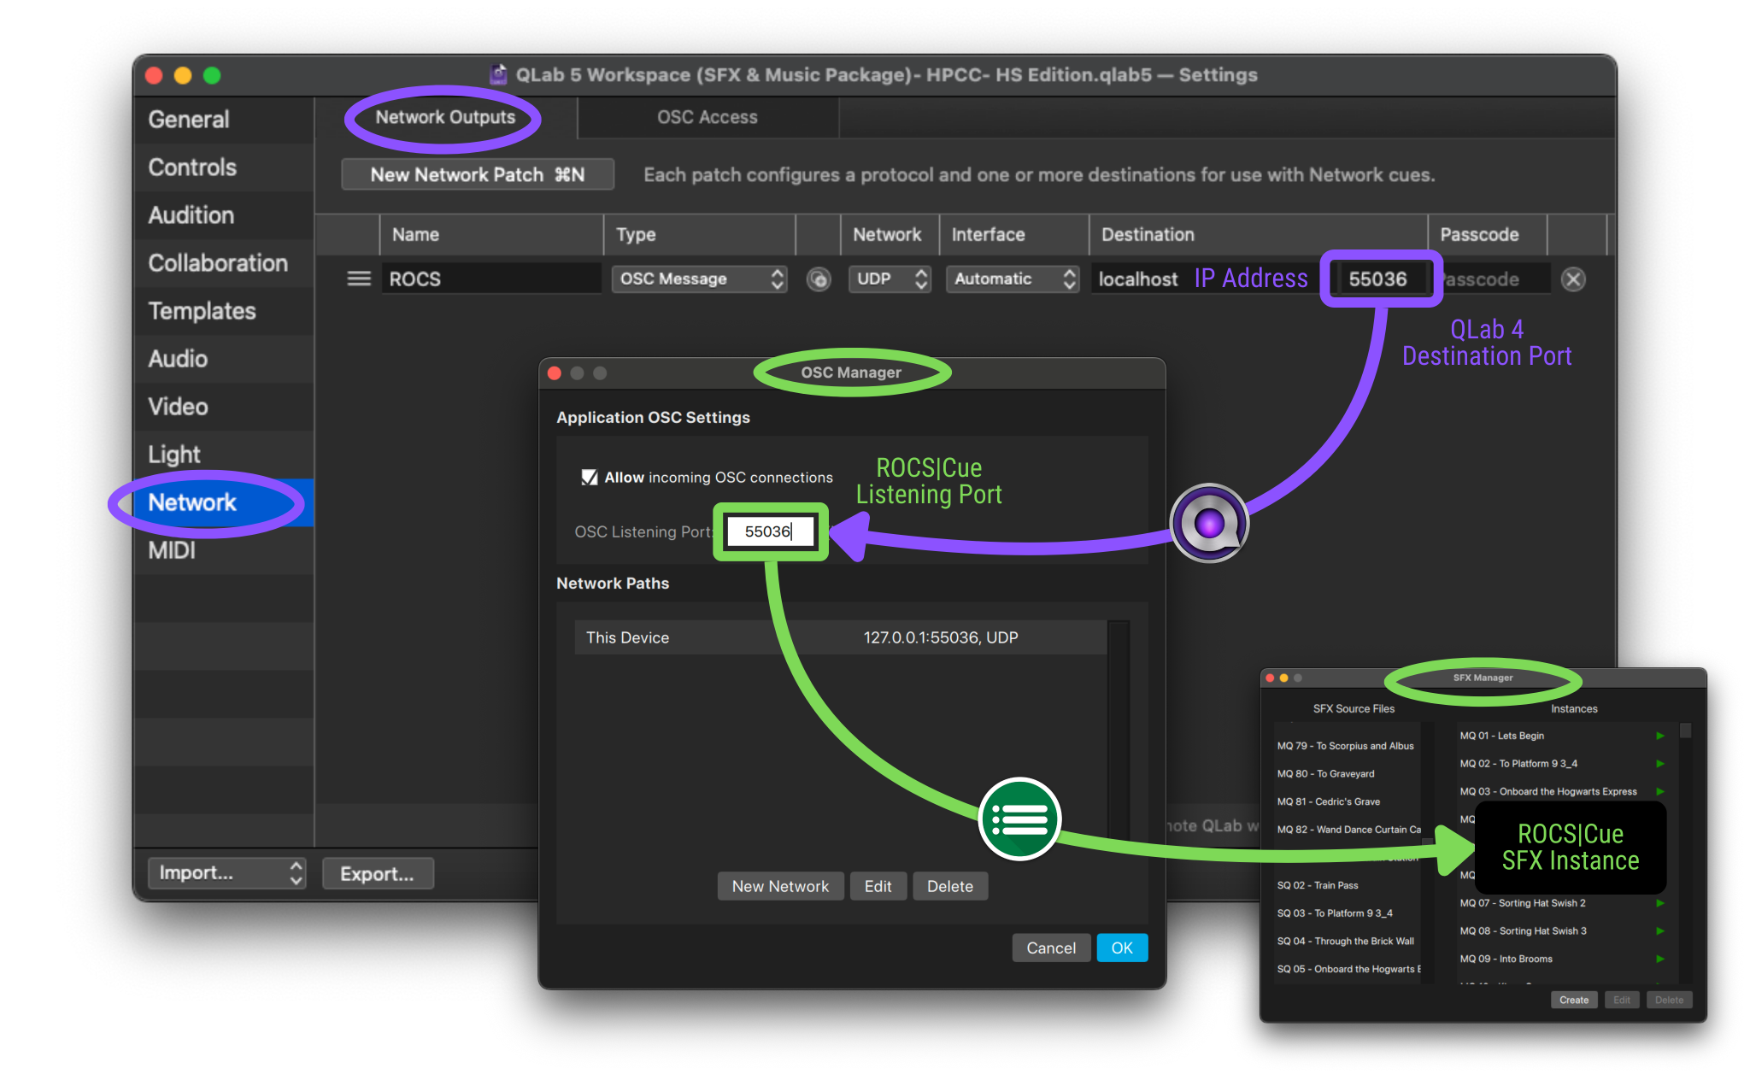1750x1074 pixels.
Task: Click Create in the SFX Manager
Action: pyautogui.click(x=1574, y=1000)
